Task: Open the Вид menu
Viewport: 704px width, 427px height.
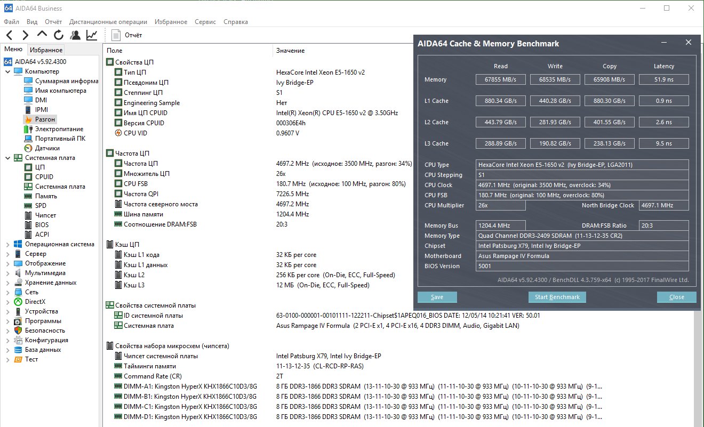Action: [32, 22]
